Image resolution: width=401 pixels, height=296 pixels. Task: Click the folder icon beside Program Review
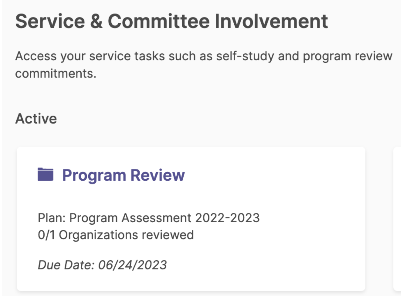(45, 174)
